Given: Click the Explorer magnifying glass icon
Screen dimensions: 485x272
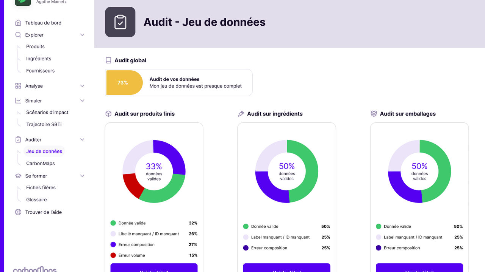Looking at the screenshot, I should pos(18,35).
